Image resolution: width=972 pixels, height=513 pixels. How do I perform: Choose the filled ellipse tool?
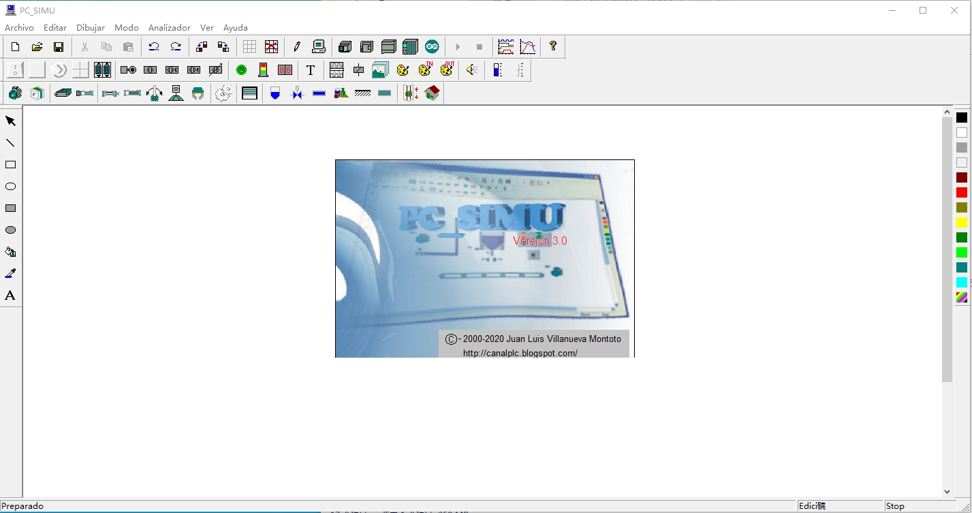(x=11, y=230)
